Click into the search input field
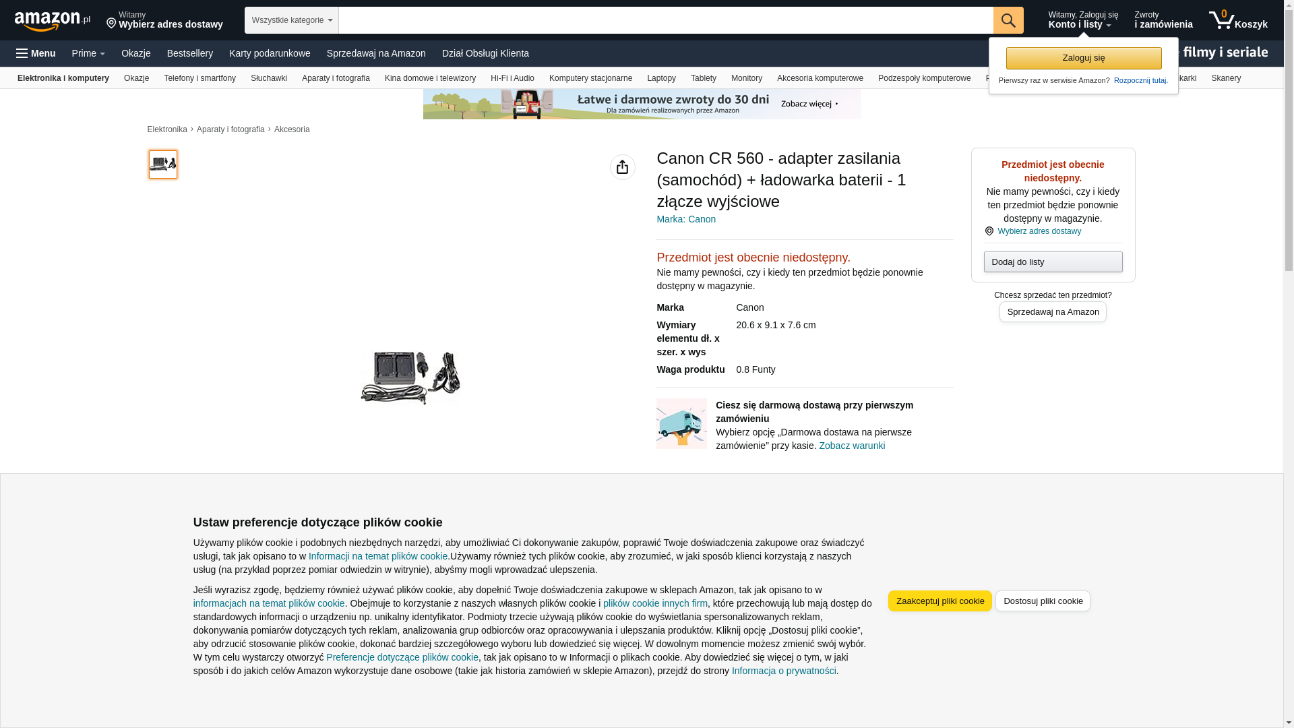Screen dimensions: 1294x728 tap(666, 20)
